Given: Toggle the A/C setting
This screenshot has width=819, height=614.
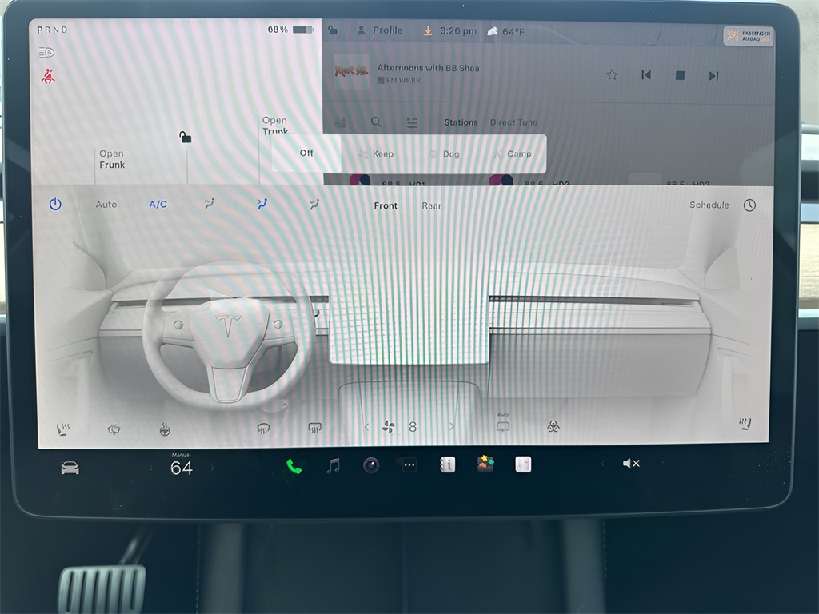Looking at the screenshot, I should (158, 205).
